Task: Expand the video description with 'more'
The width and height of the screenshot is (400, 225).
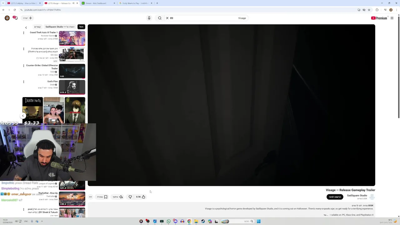Action: pos(325,215)
